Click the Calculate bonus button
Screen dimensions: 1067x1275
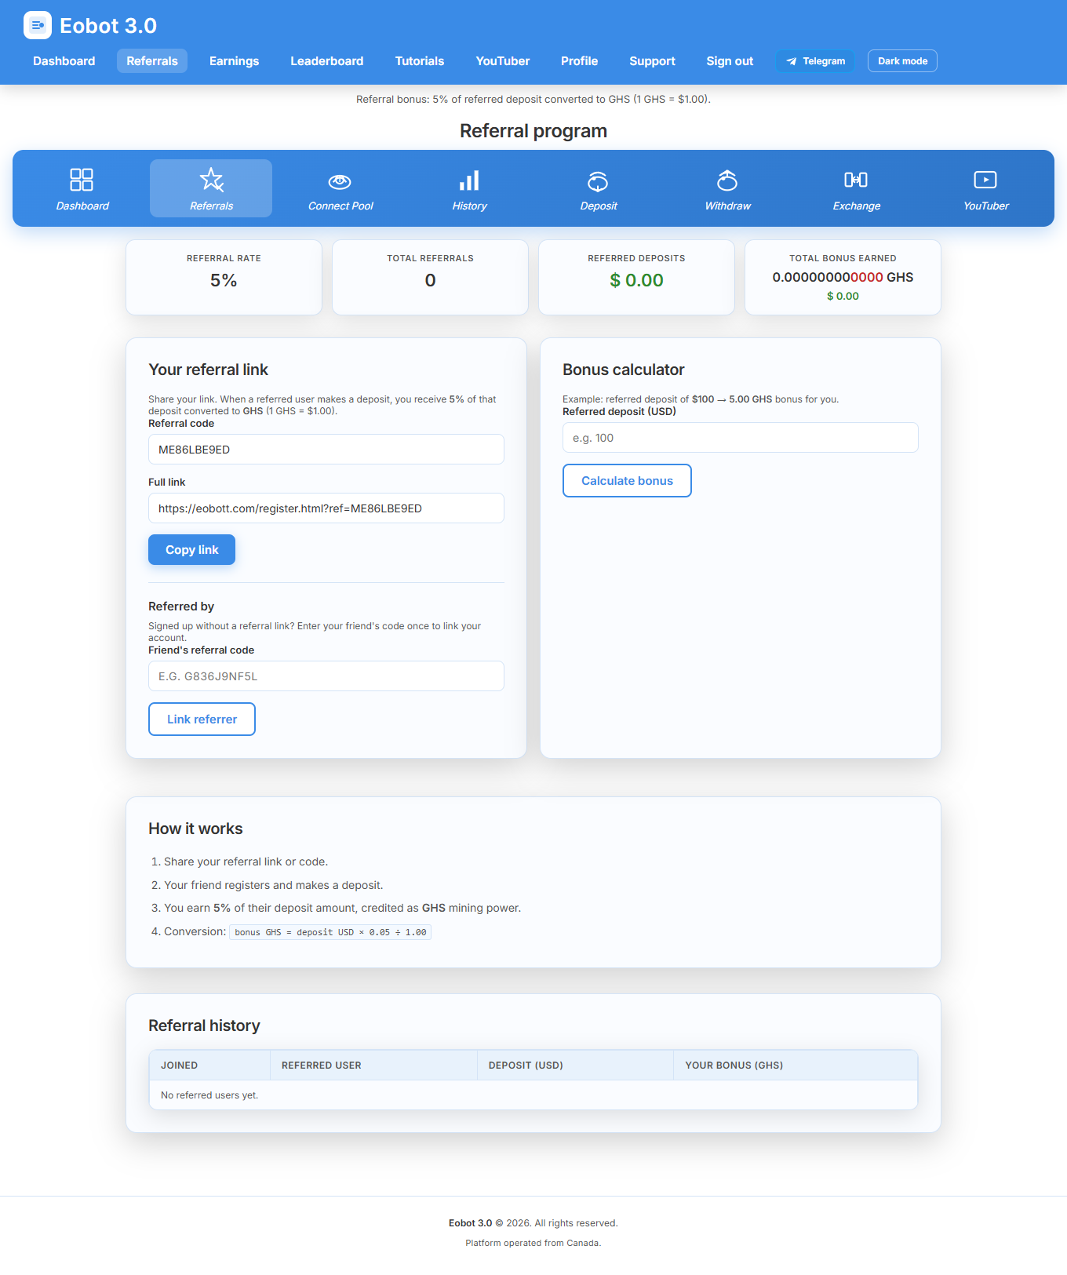pos(627,481)
